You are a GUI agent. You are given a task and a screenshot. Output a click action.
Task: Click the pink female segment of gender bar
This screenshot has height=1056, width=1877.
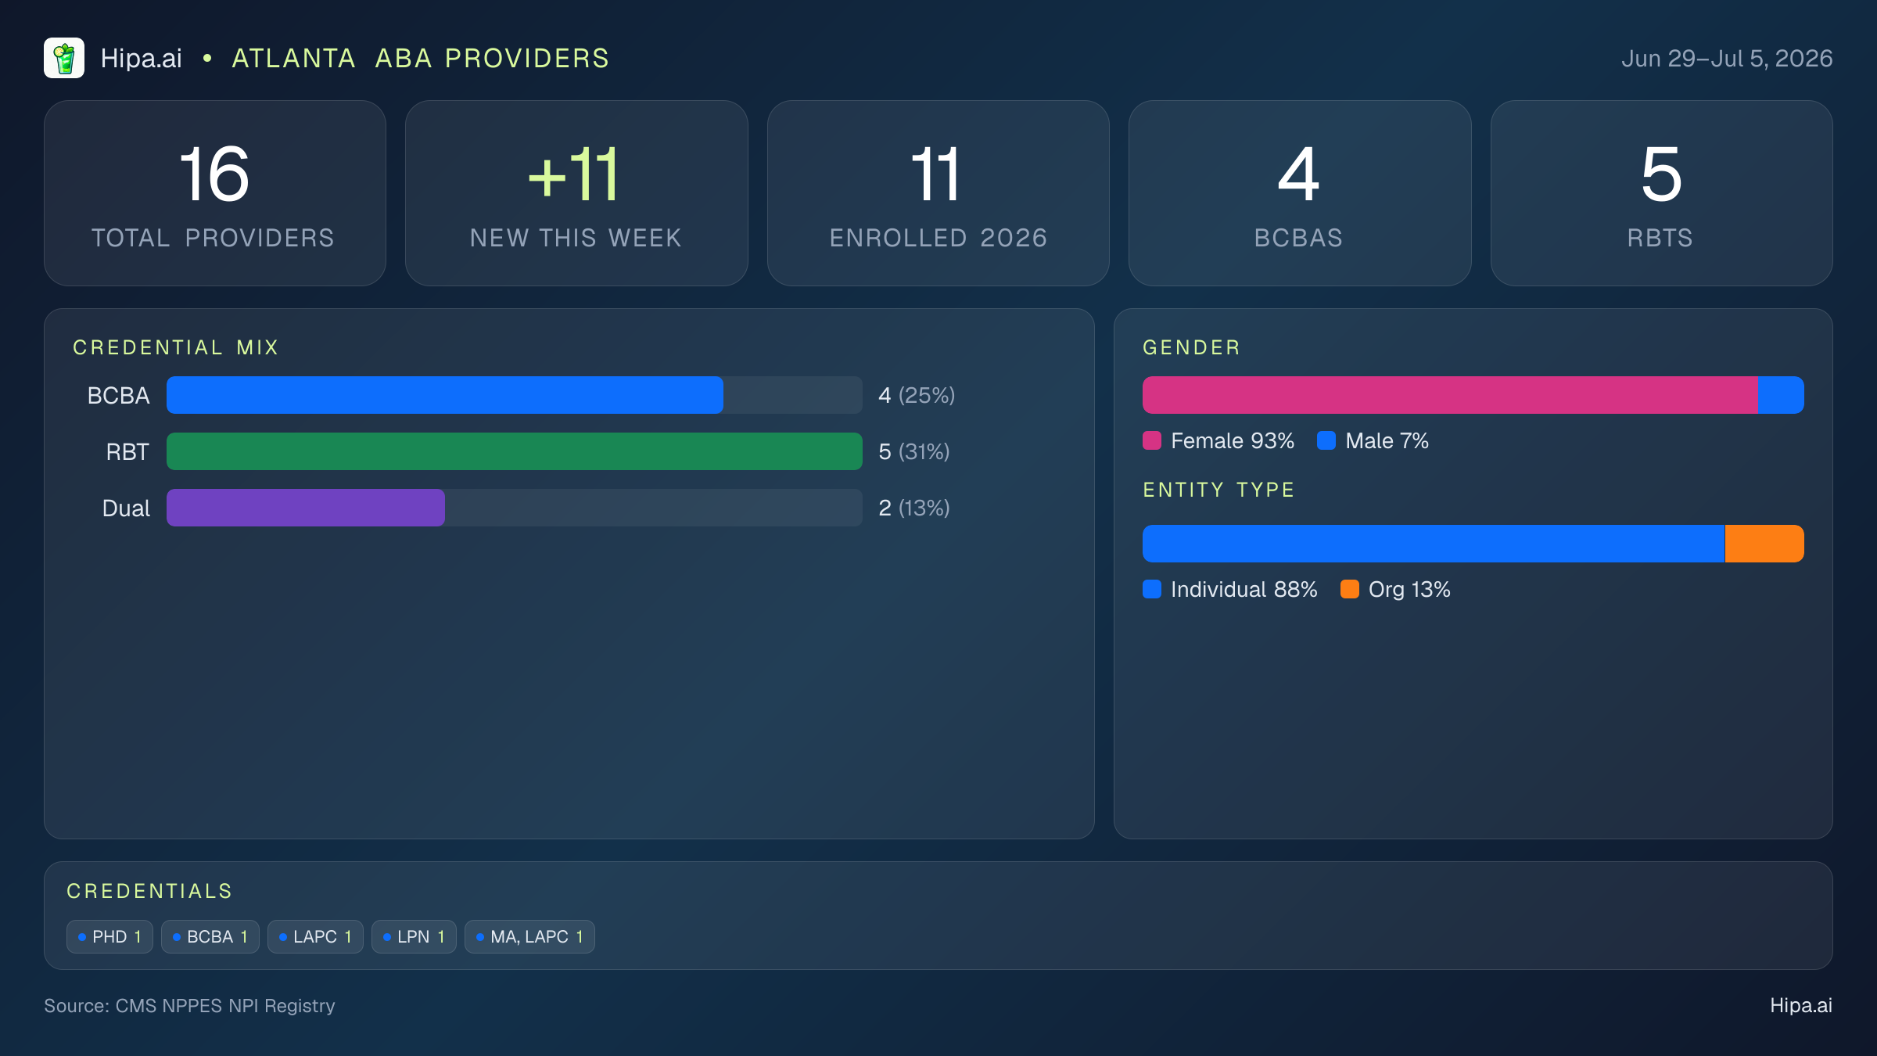click(1450, 395)
